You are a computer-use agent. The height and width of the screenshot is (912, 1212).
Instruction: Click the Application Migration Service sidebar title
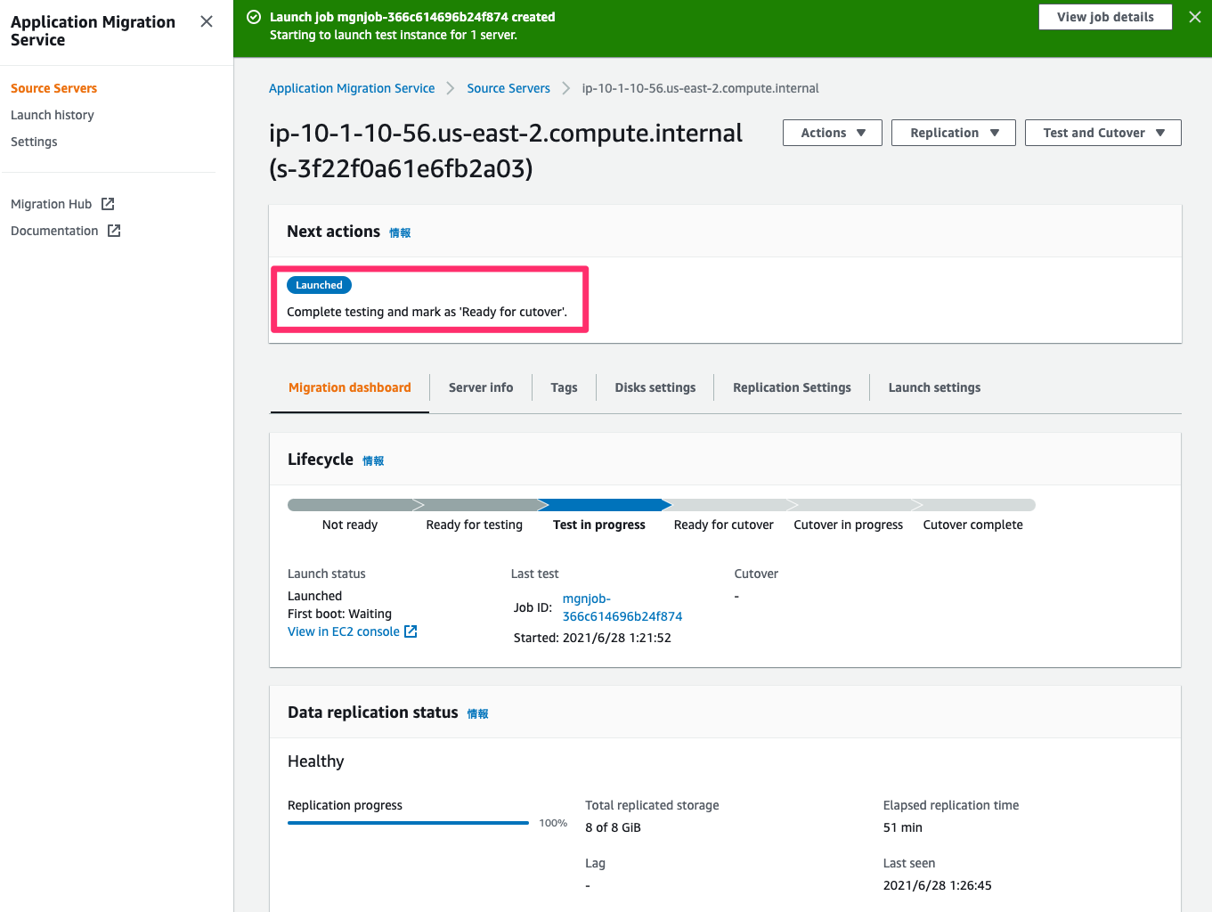click(x=93, y=30)
